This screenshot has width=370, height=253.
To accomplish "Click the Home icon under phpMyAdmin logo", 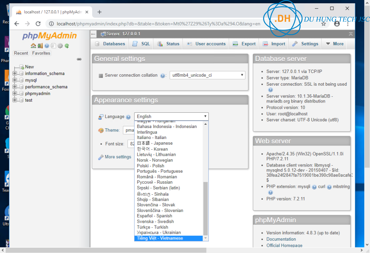I will [33, 46].
